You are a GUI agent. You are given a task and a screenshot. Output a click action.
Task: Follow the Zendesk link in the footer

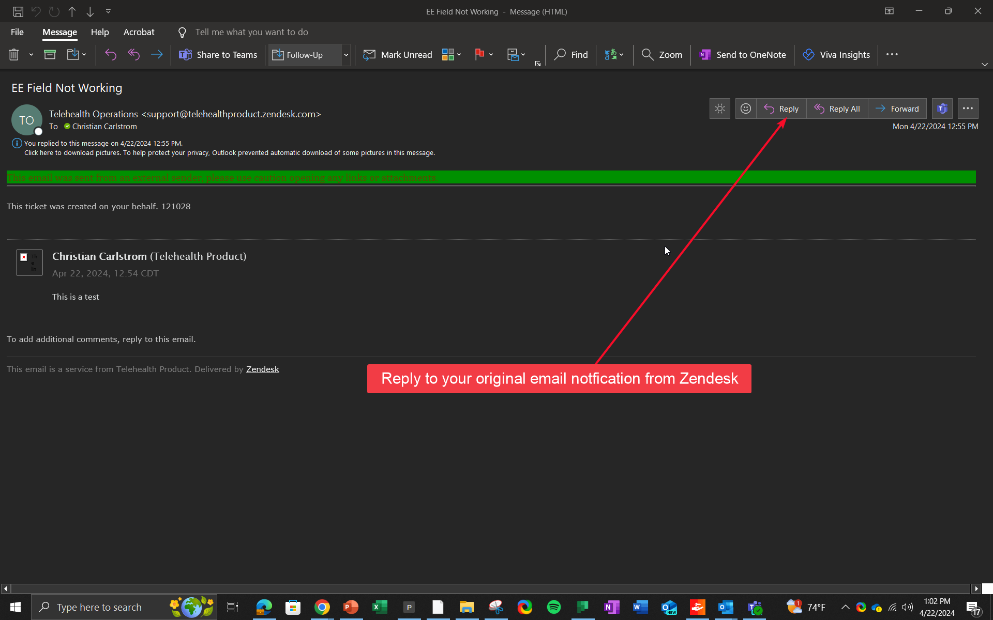[x=263, y=369]
